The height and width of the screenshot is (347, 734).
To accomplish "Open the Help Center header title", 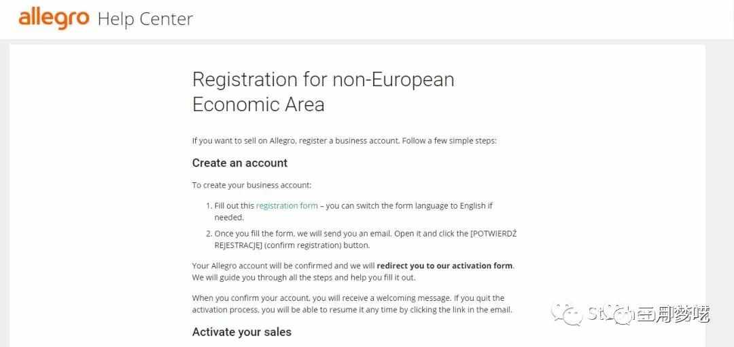I will 145,19.
